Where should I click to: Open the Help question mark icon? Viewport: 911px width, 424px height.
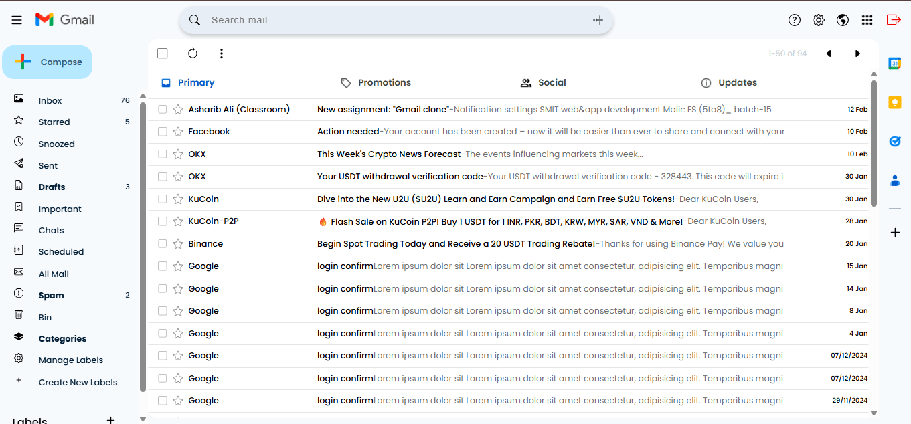795,20
